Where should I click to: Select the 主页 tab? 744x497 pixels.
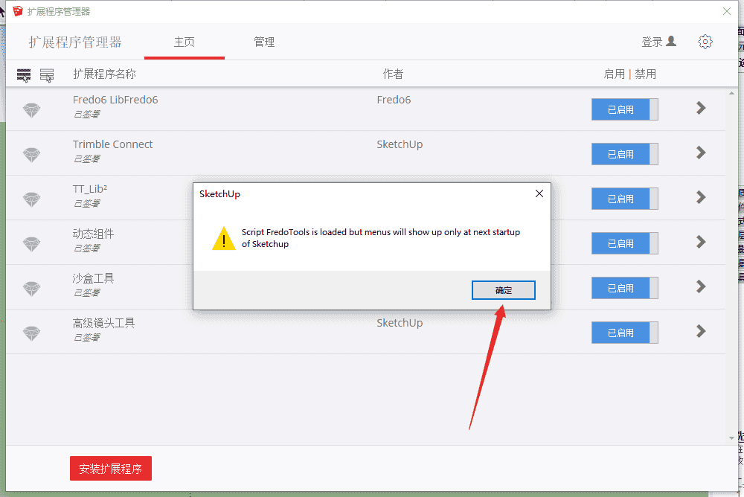pos(184,42)
